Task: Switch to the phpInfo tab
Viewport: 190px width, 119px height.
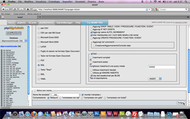Action: [x=22, y=23]
